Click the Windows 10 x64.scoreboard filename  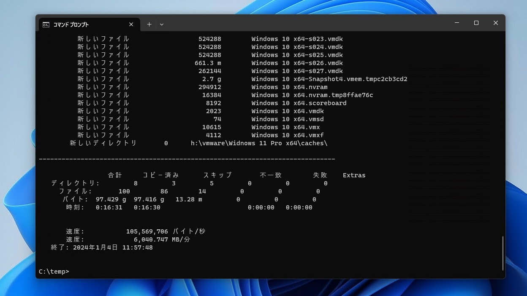[299, 103]
